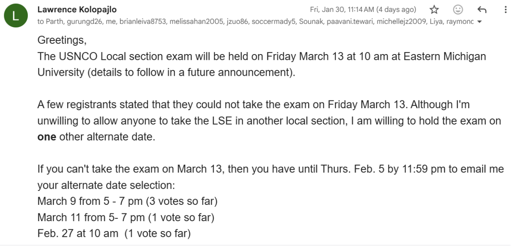This screenshot has width=524, height=247.
Task: Click the green L sender avatar
Action: [15, 16]
